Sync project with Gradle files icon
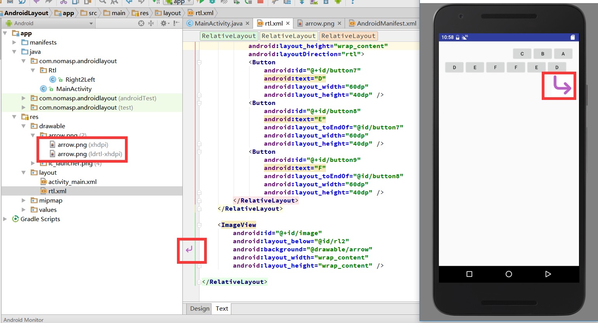 pyautogui.click(x=302, y=3)
